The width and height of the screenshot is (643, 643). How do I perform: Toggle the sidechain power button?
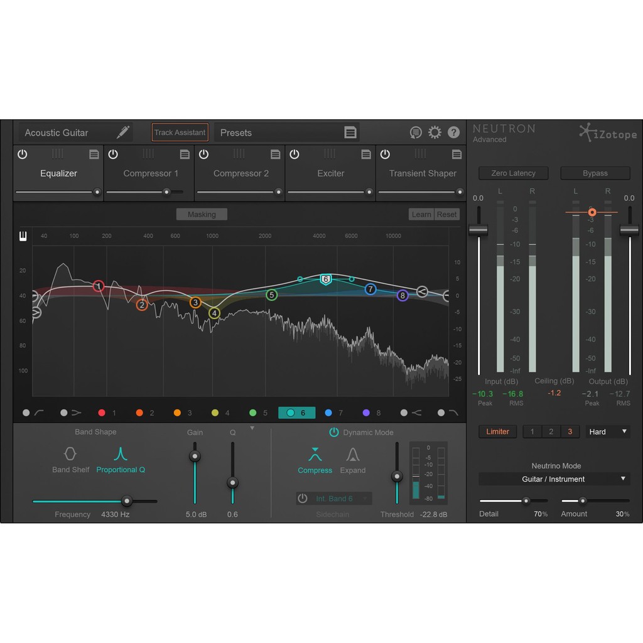302,498
